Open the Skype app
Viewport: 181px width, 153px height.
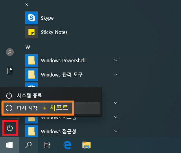[39, 18]
